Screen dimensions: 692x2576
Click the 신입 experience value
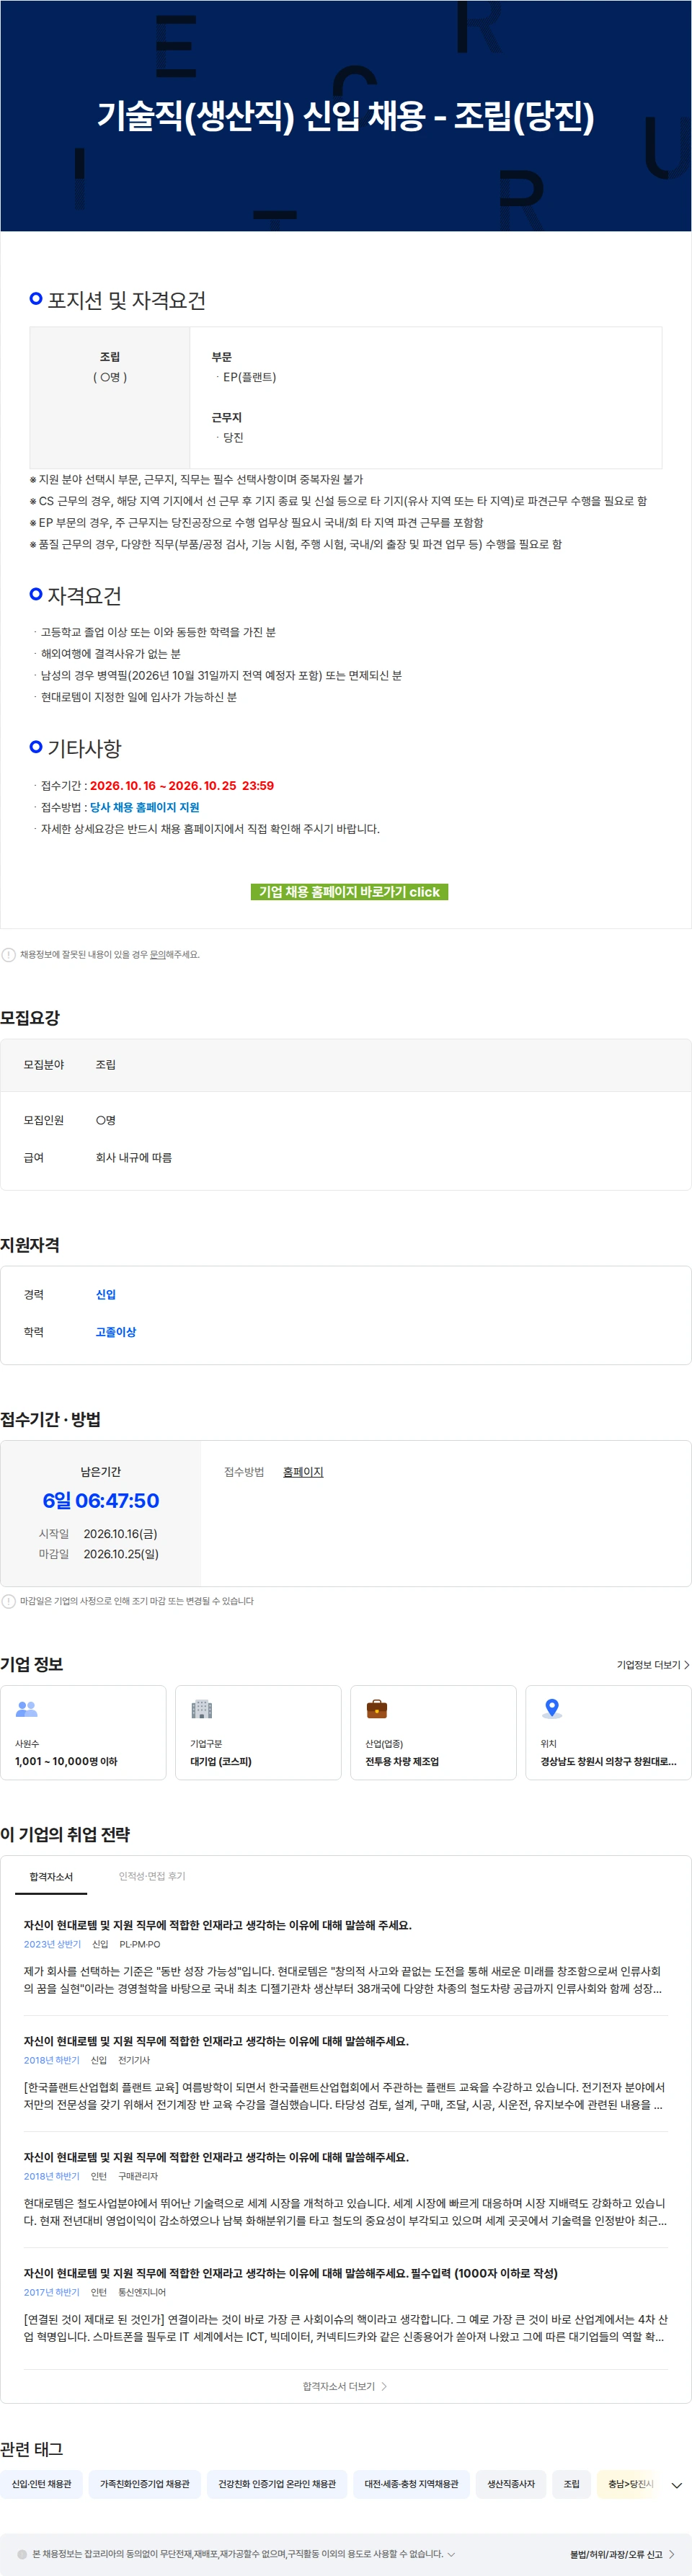pos(106,1295)
